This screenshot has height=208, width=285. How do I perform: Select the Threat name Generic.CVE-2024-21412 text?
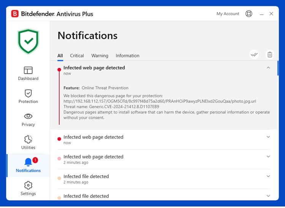point(111,106)
